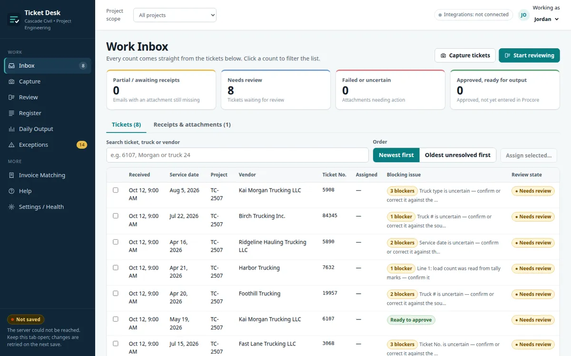Click Needs review state for ticket 6107
Viewport: 571px width, 356px height.
pos(533,320)
